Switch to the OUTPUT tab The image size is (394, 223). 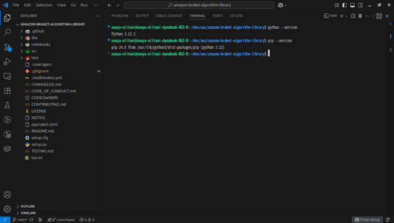point(142,16)
